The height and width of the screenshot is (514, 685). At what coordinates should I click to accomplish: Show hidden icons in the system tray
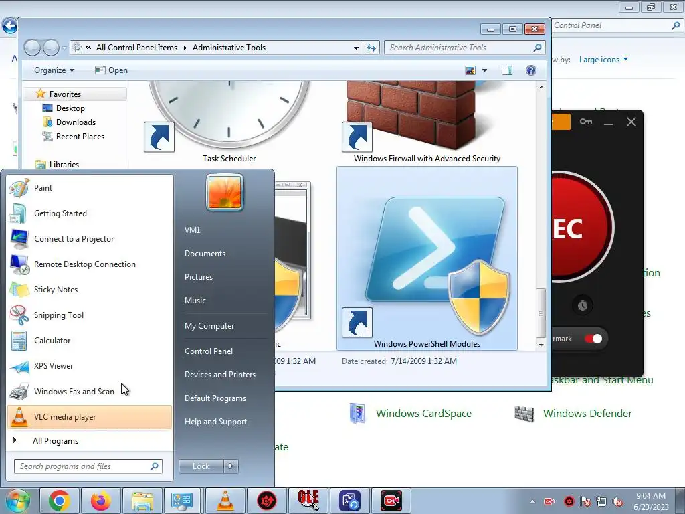pyautogui.click(x=532, y=501)
